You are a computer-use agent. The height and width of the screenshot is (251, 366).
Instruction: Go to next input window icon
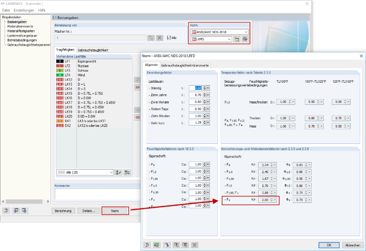tap(24, 211)
